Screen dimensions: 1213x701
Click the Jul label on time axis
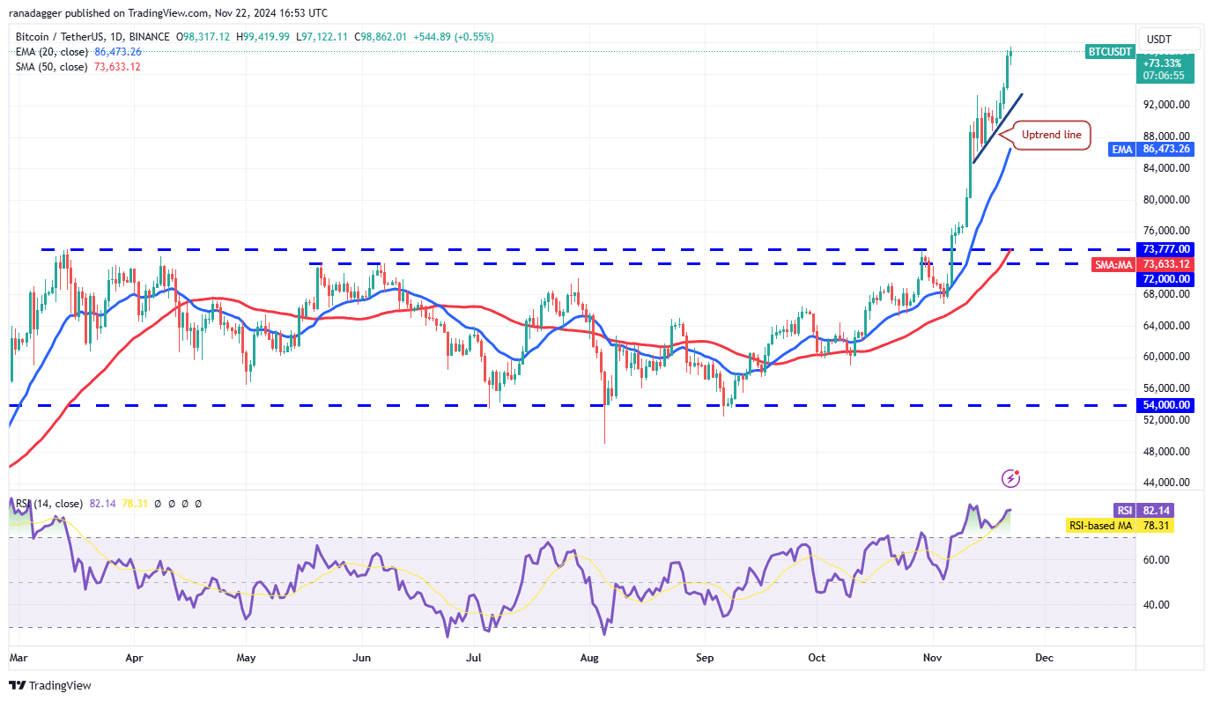474,657
